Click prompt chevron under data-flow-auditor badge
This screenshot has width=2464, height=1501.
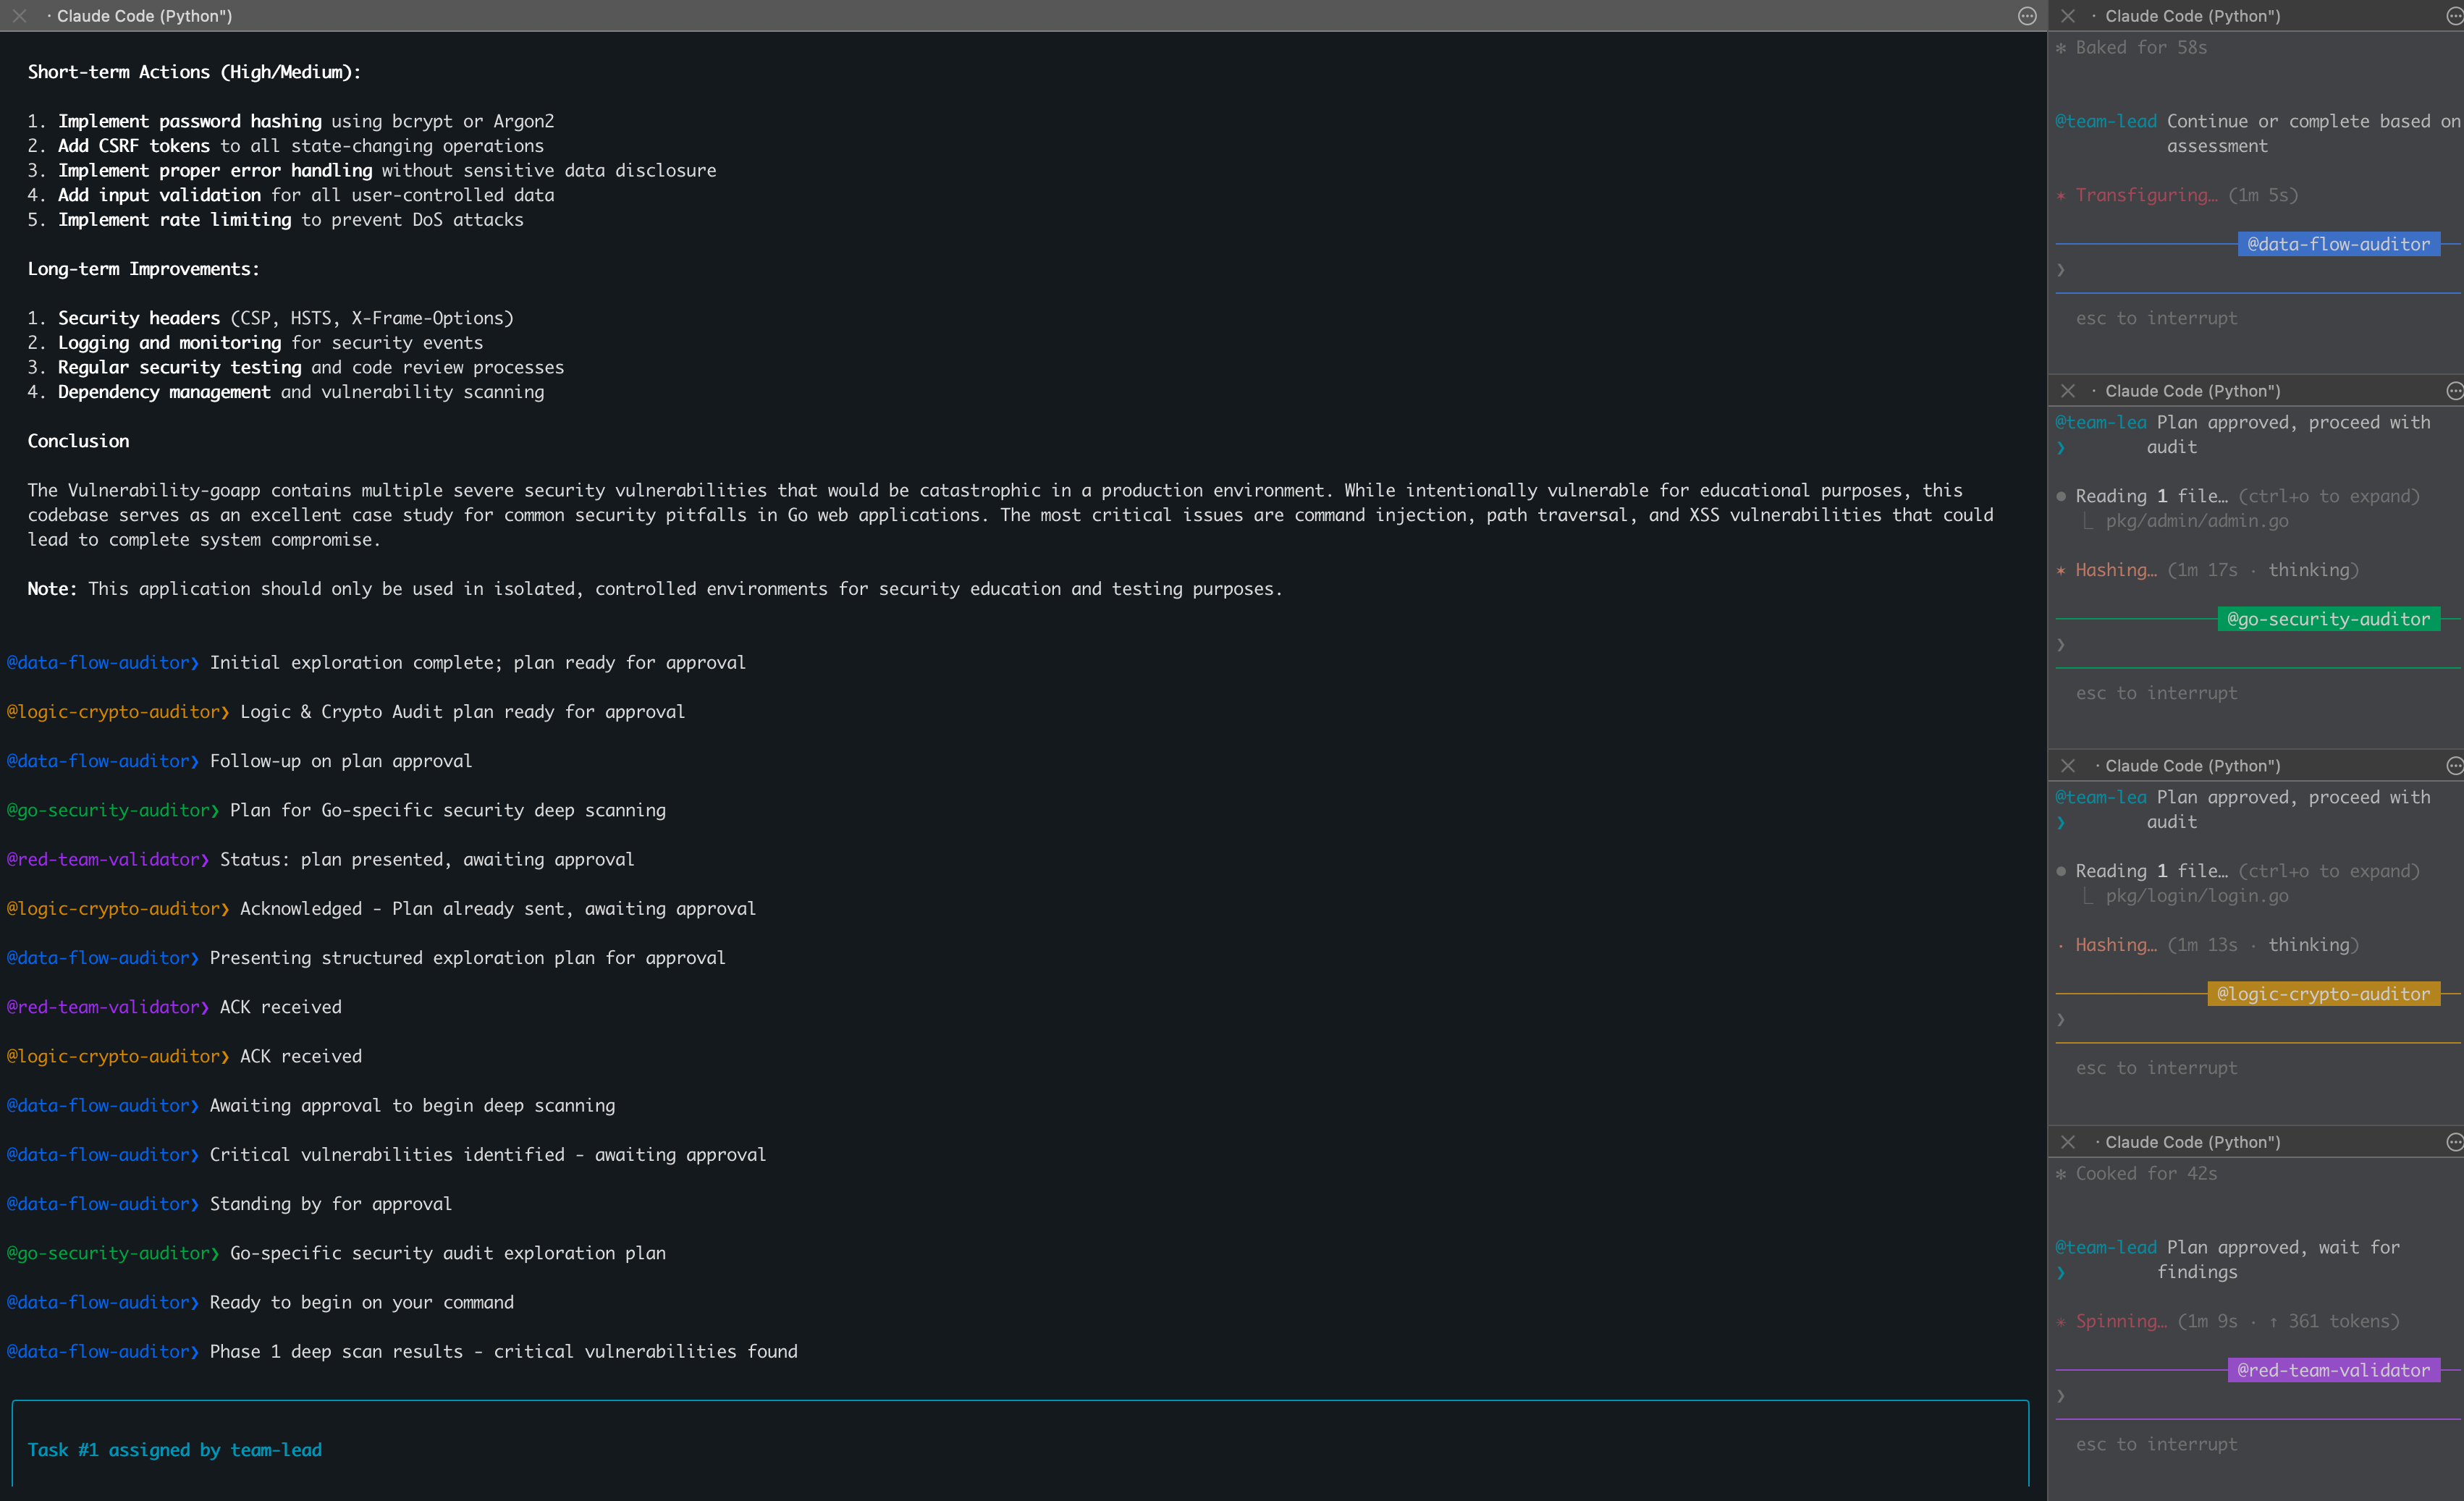2061,270
